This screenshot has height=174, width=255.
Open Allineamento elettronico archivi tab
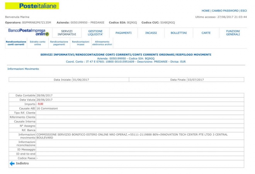pos(102,43)
